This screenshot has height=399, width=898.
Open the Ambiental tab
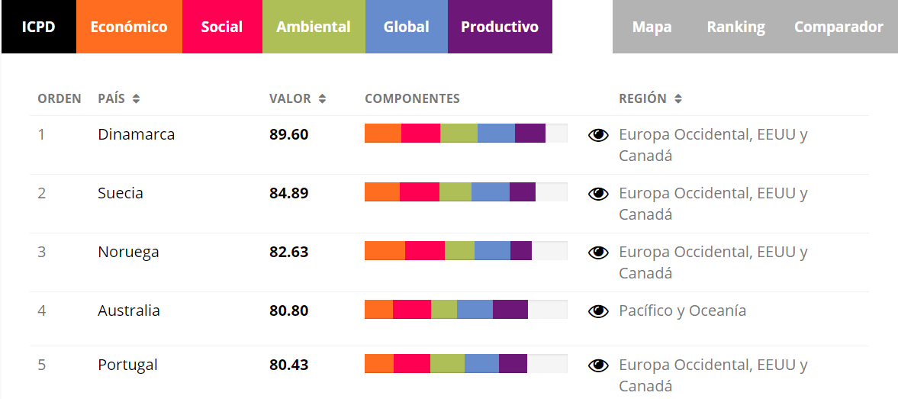click(x=314, y=27)
